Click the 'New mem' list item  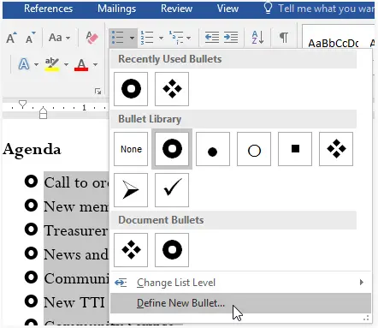point(76,206)
